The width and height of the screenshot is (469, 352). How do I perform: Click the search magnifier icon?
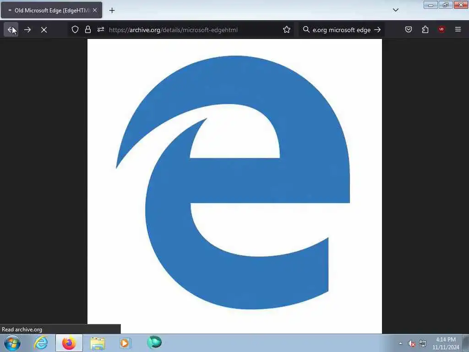point(306,30)
